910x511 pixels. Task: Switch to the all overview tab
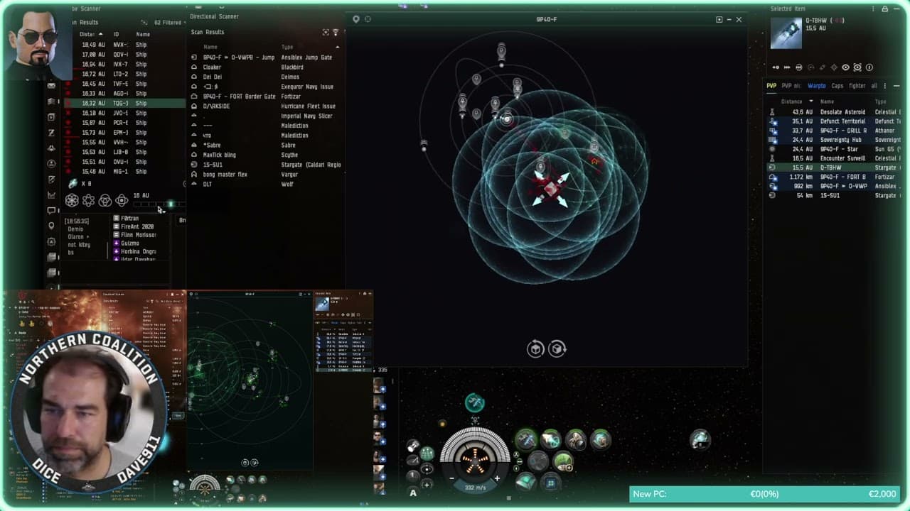874,86
